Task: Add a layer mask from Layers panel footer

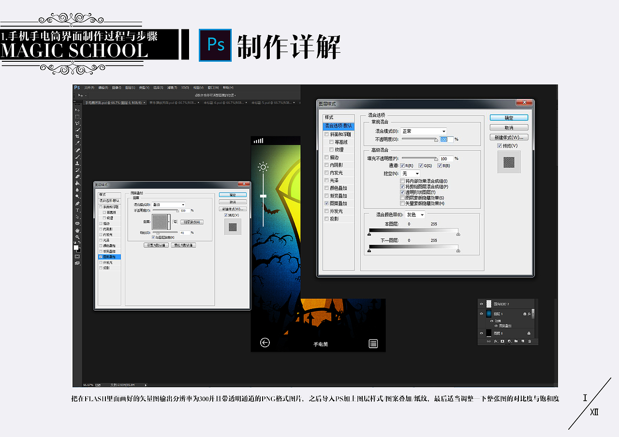Action: point(502,341)
